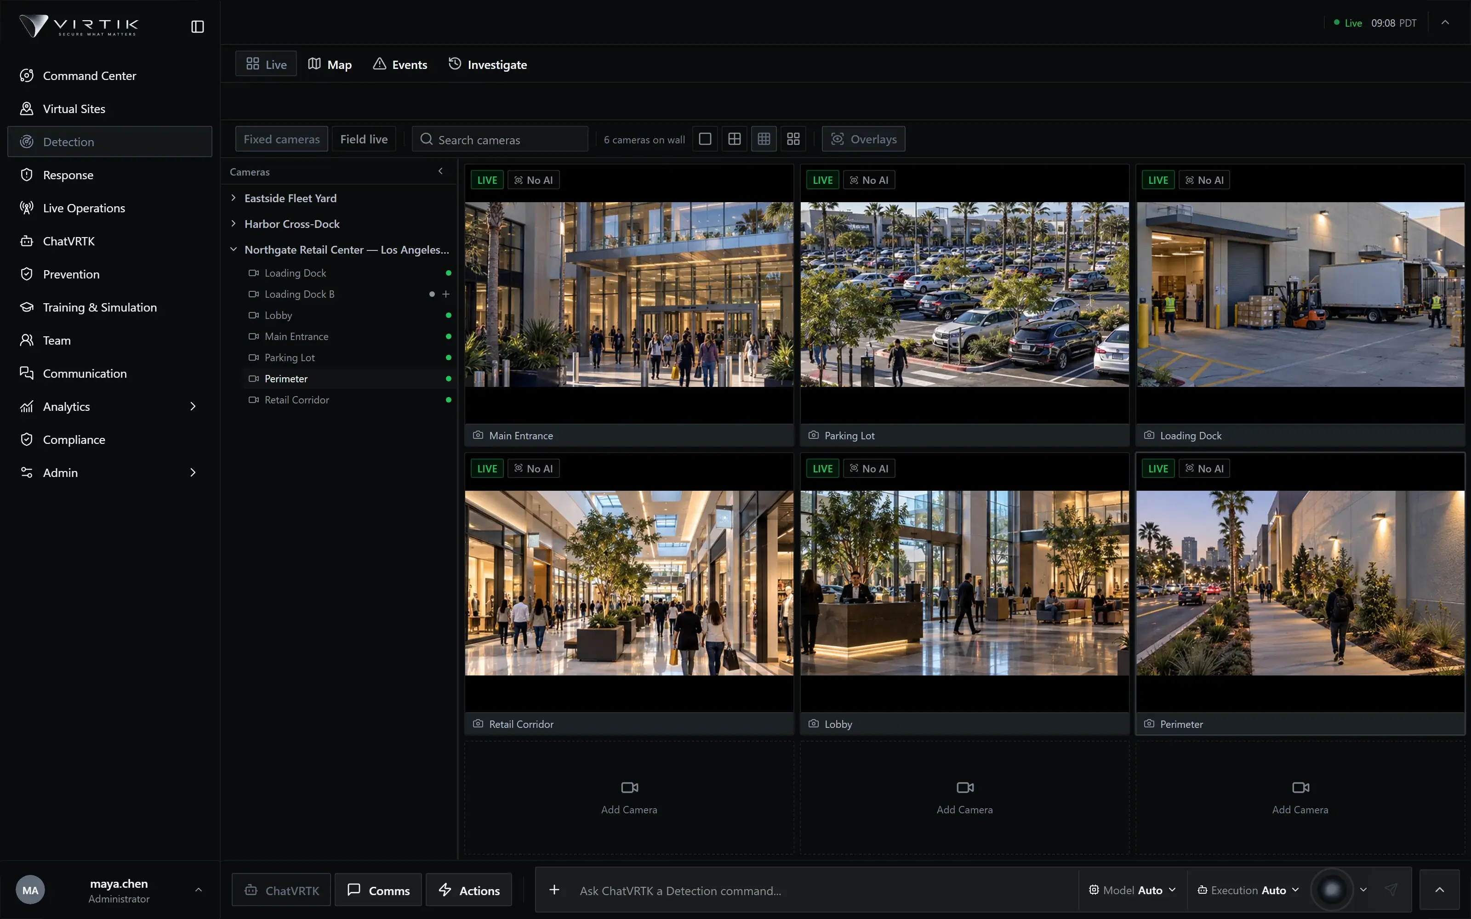Open the Response section
This screenshot has height=919, width=1471.
click(x=109, y=175)
